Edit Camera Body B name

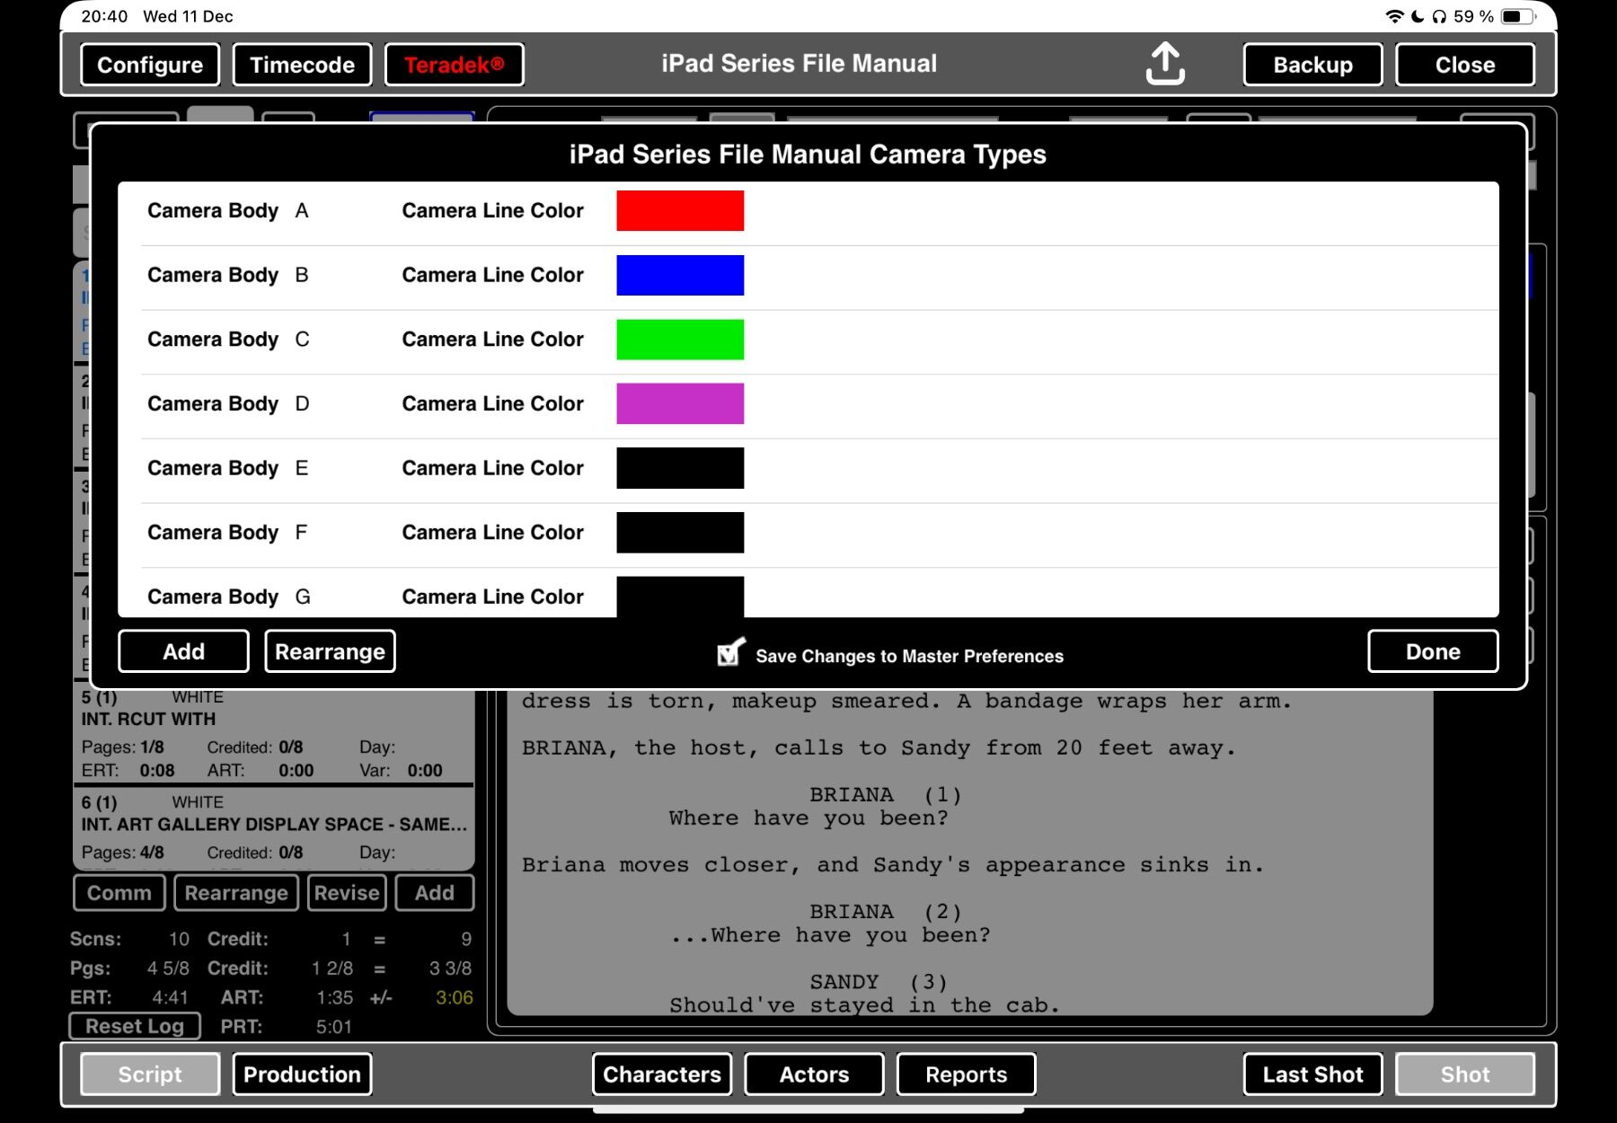(302, 275)
